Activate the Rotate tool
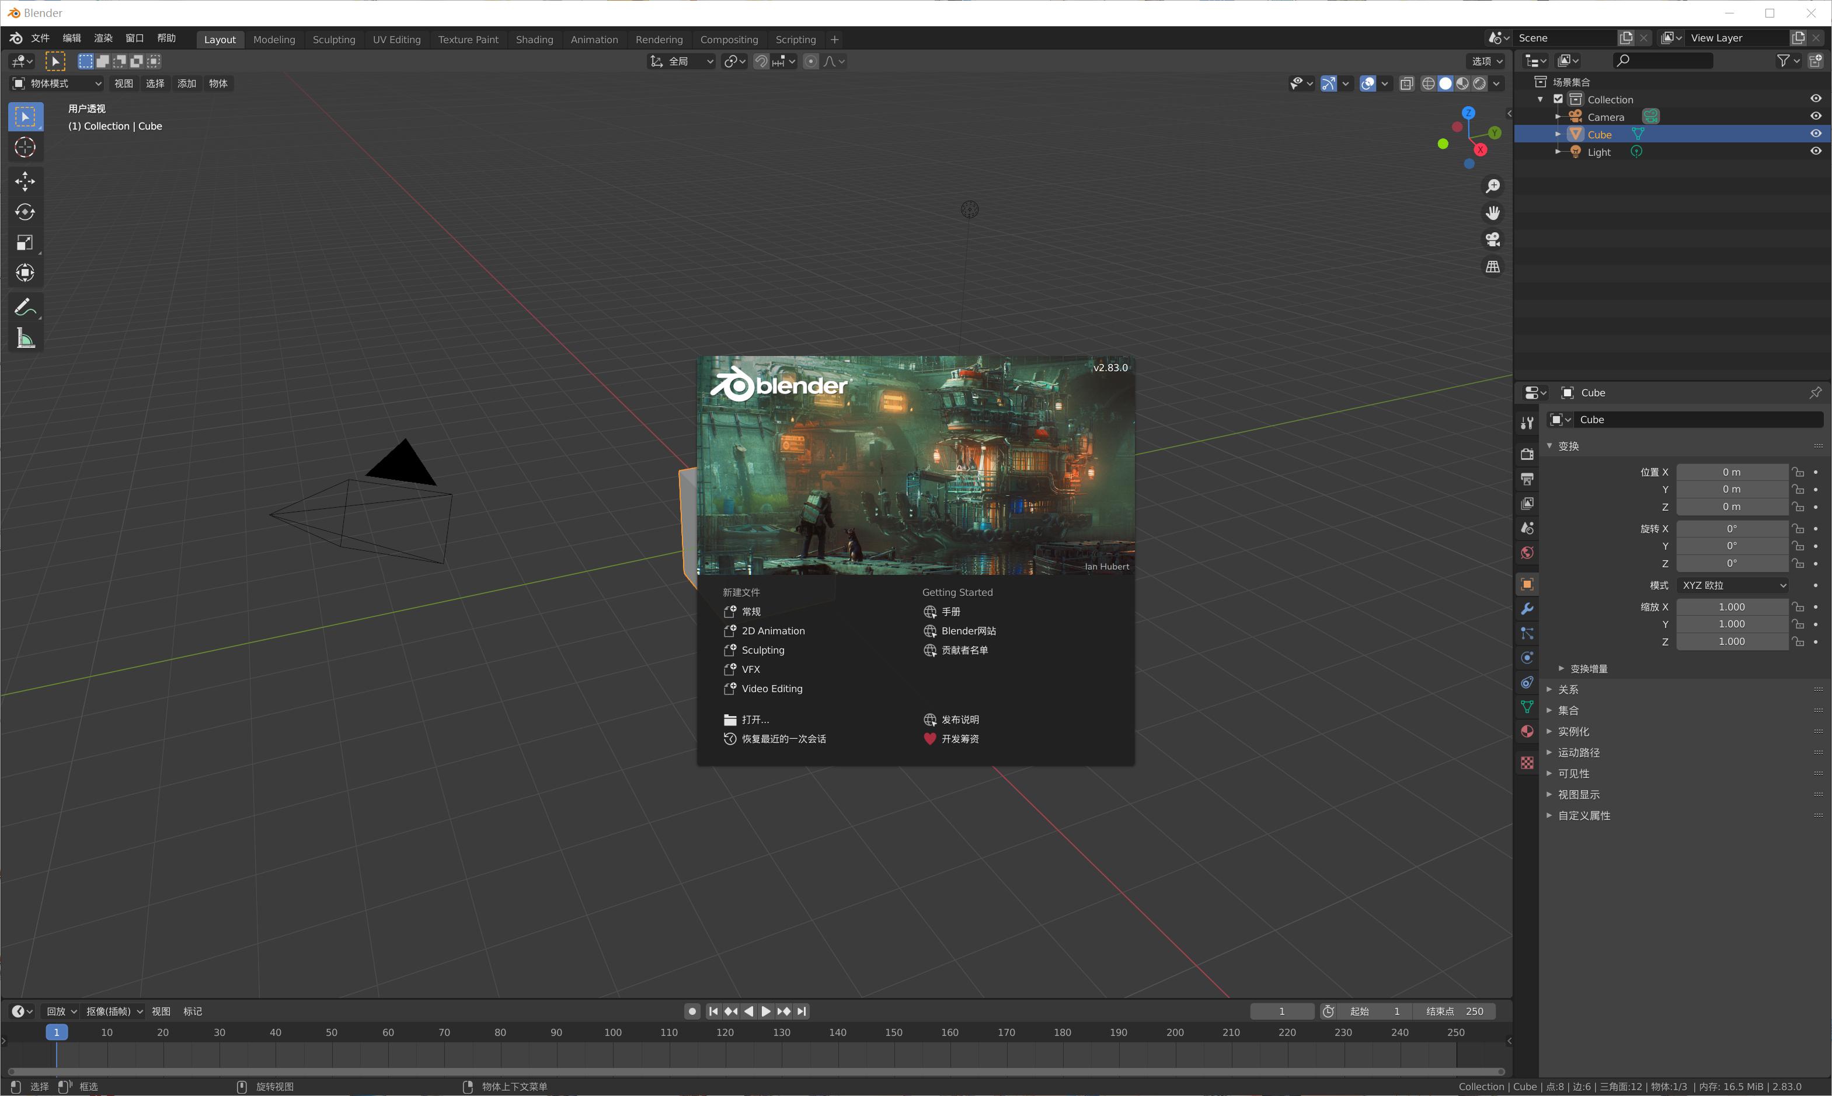The height and width of the screenshot is (1096, 1832). click(x=25, y=212)
